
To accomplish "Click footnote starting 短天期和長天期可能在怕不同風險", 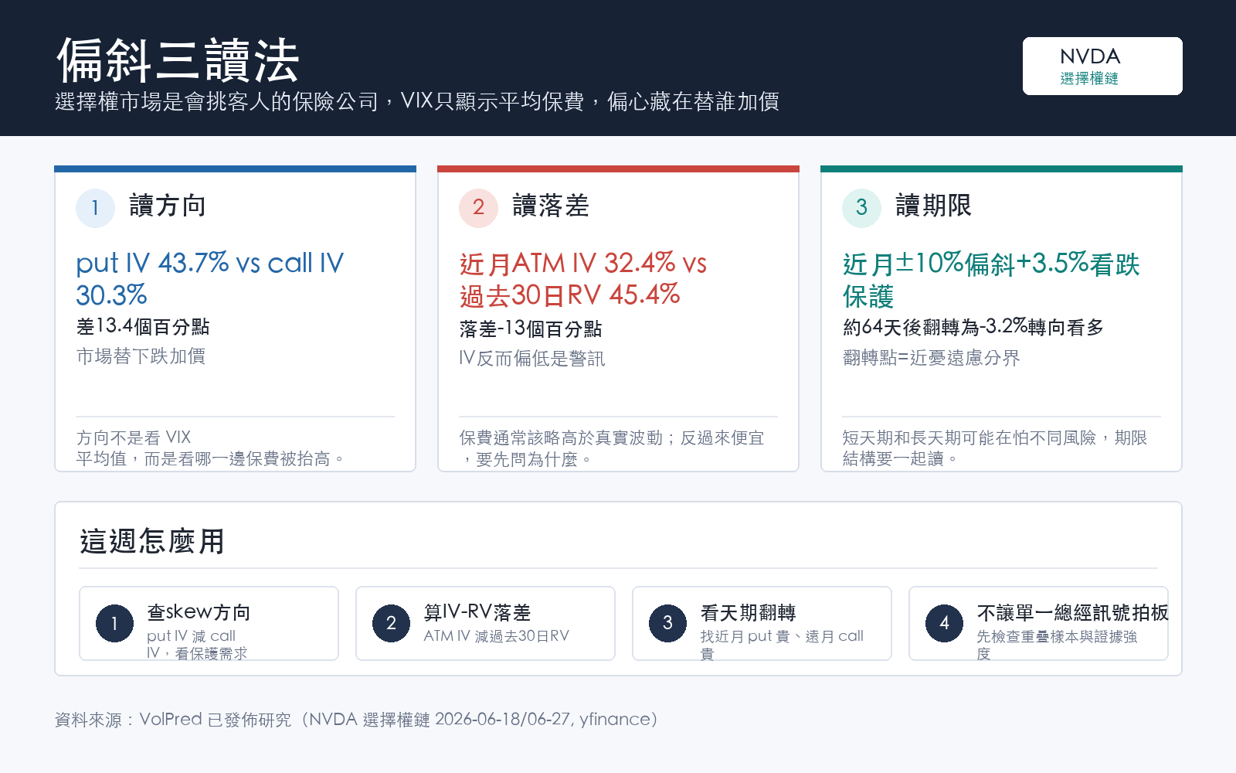I will 995,448.
